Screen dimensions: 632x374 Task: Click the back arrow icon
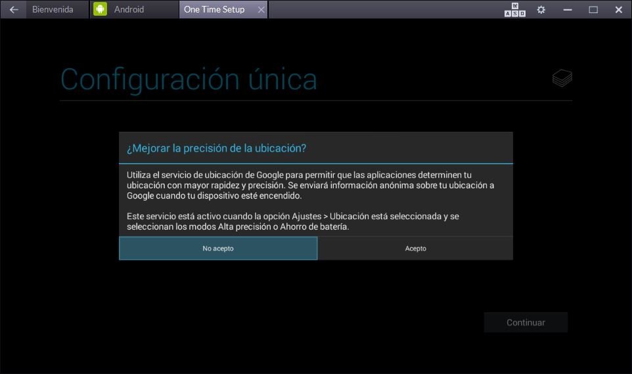(x=14, y=9)
